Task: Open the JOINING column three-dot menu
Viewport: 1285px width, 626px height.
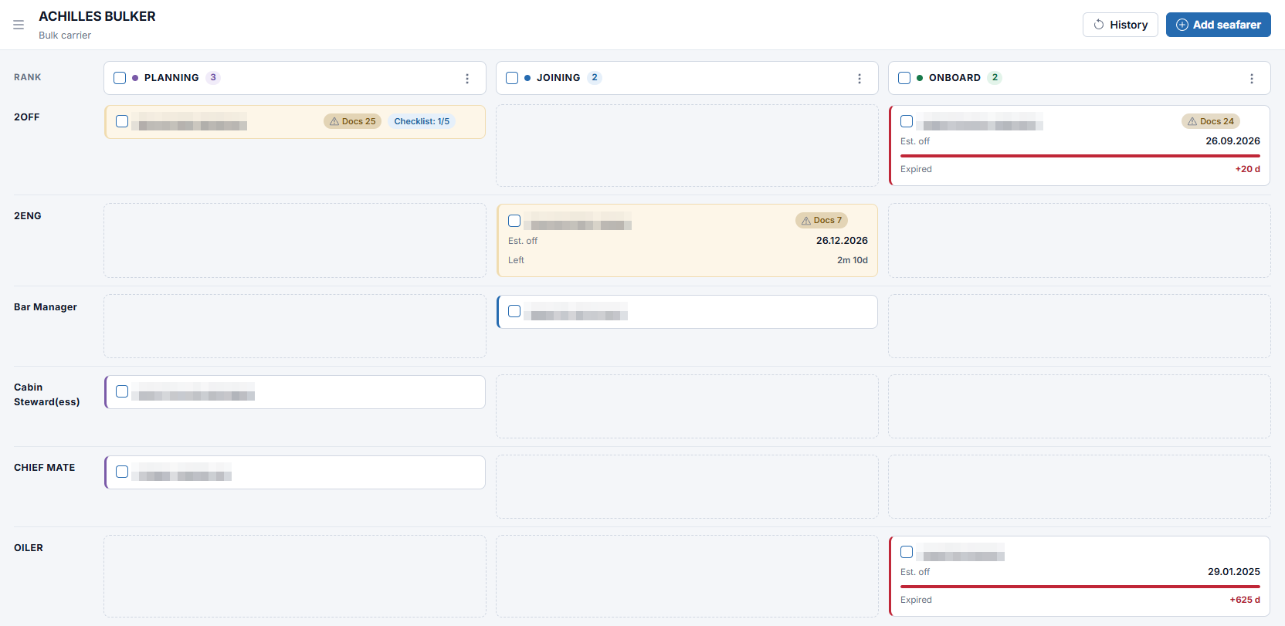Action: (x=859, y=79)
